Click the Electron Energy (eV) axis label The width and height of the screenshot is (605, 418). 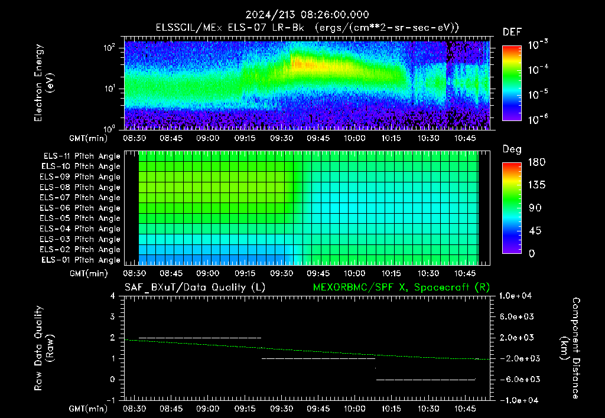[x=44, y=83]
